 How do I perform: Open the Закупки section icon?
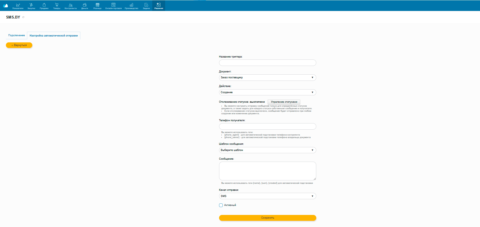(31, 5)
